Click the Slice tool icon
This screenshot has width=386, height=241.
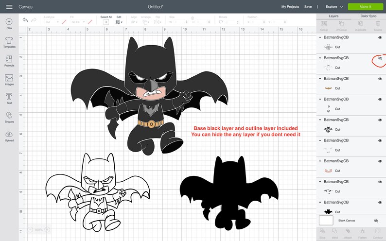click(x=322, y=231)
